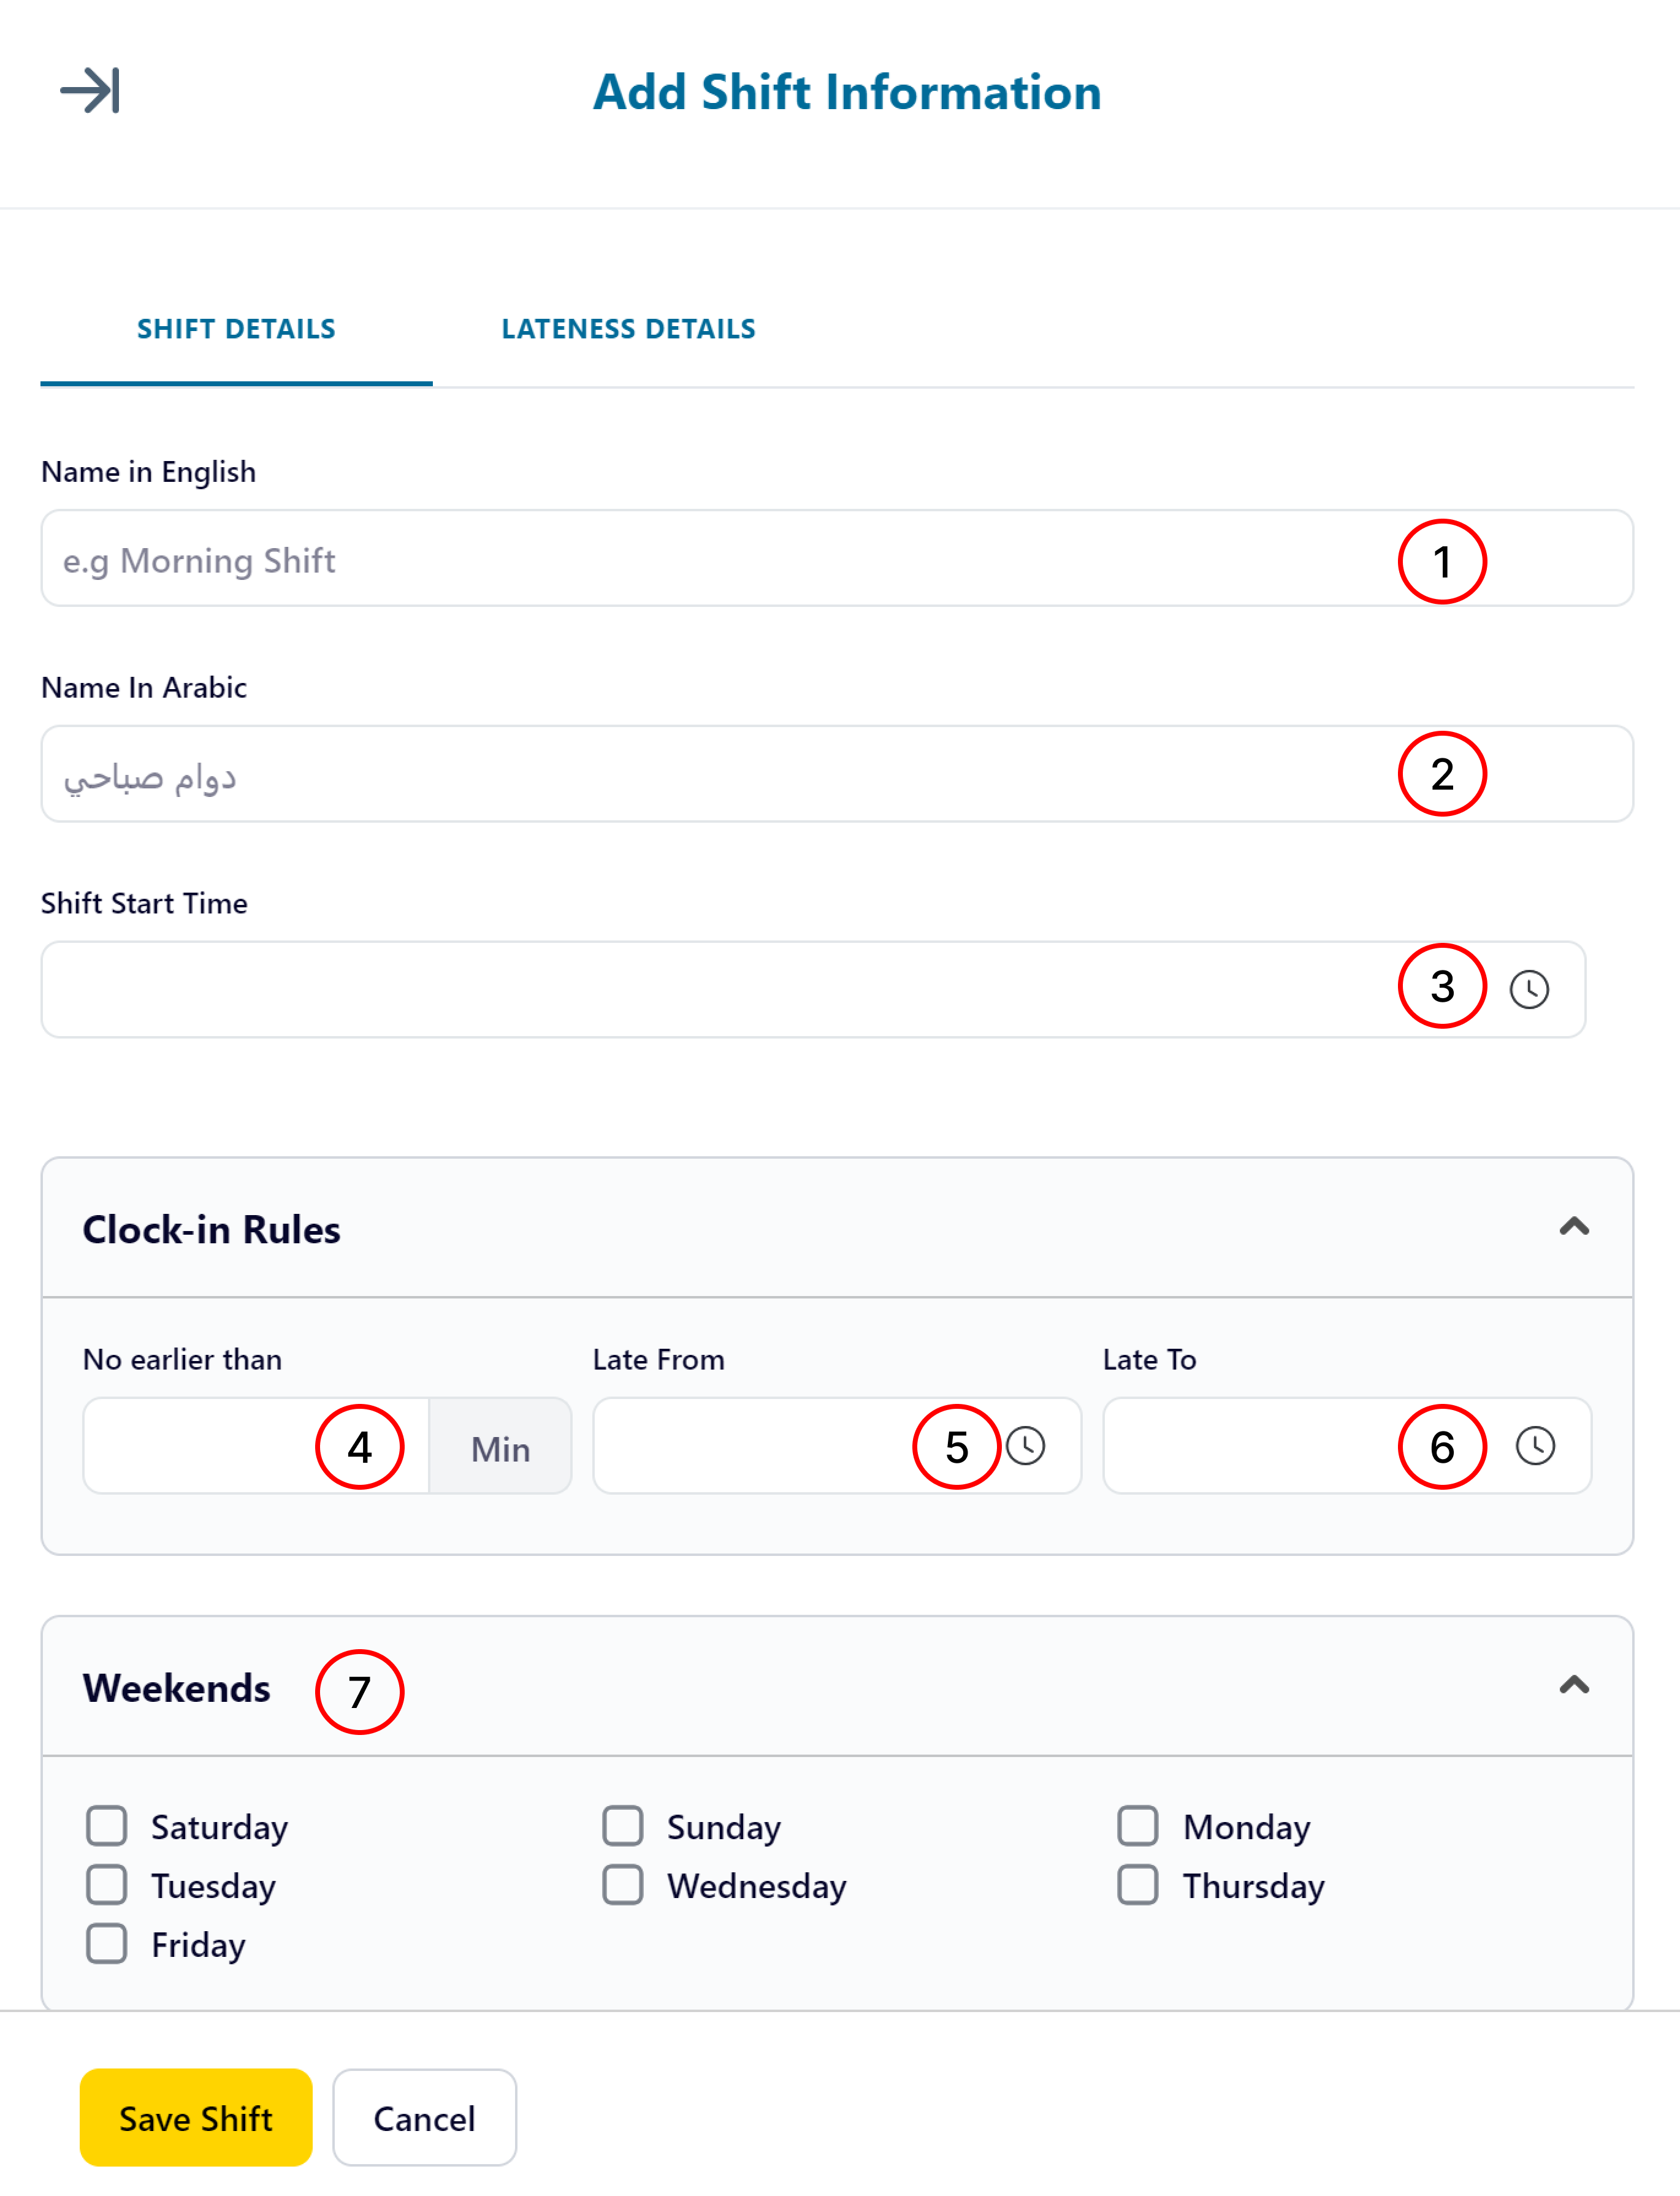The image size is (1680, 2196).
Task: Click the collapse panel arrow icon
Action: [90, 91]
